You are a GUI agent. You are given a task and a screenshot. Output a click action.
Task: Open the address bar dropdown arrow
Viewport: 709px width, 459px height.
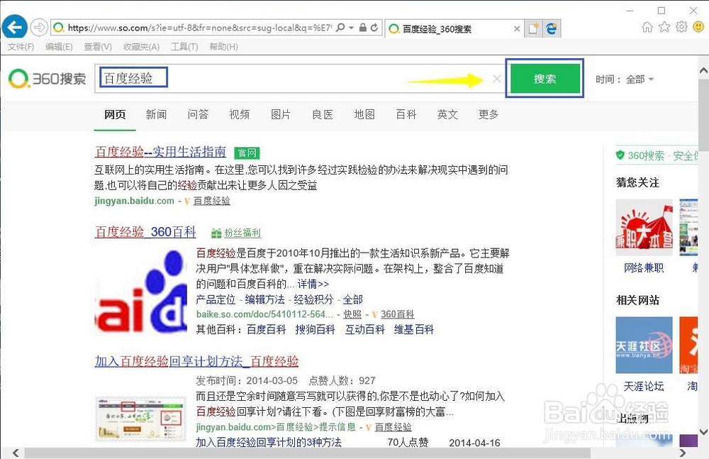(x=352, y=28)
